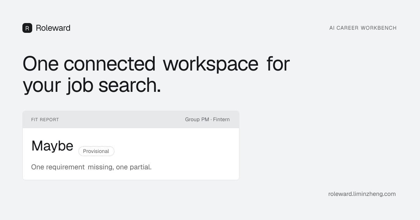This screenshot has height=220, width=420.
Task: Open the roleward.liminzheng.com link
Action: (362, 194)
